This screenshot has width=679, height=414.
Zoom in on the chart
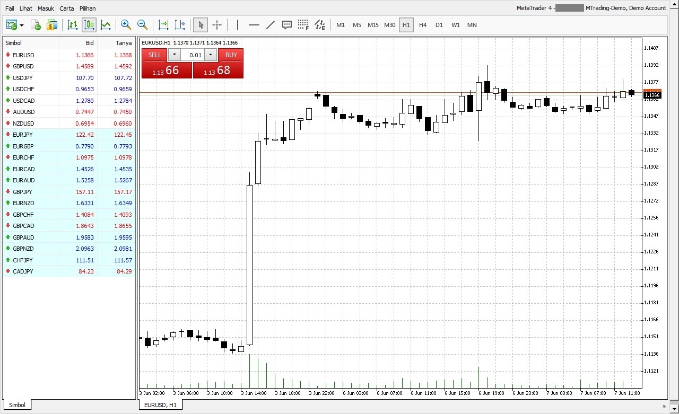pos(126,25)
